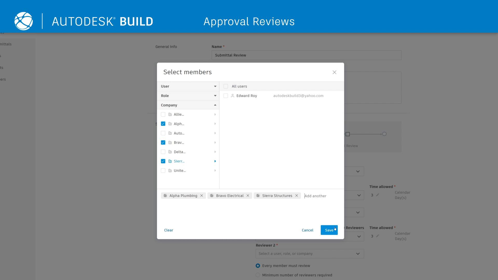
Task: Click the Save button
Action: (x=329, y=230)
